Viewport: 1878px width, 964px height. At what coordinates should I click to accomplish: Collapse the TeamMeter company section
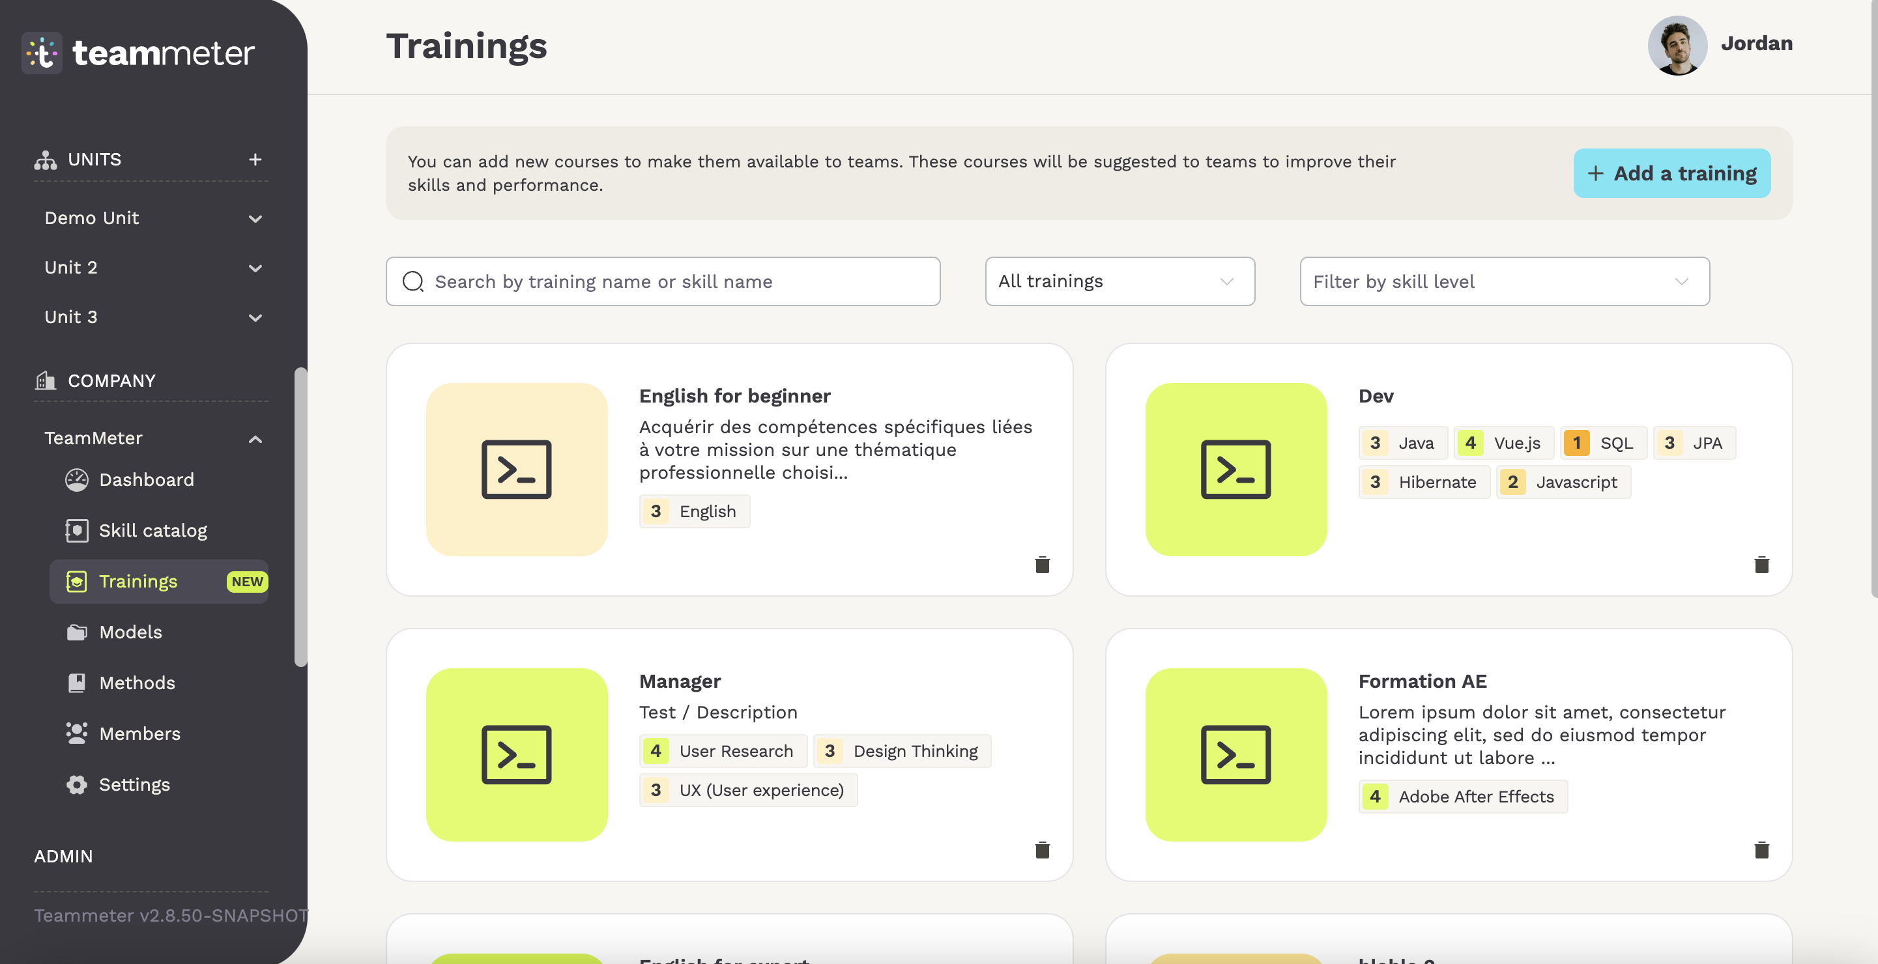(255, 438)
